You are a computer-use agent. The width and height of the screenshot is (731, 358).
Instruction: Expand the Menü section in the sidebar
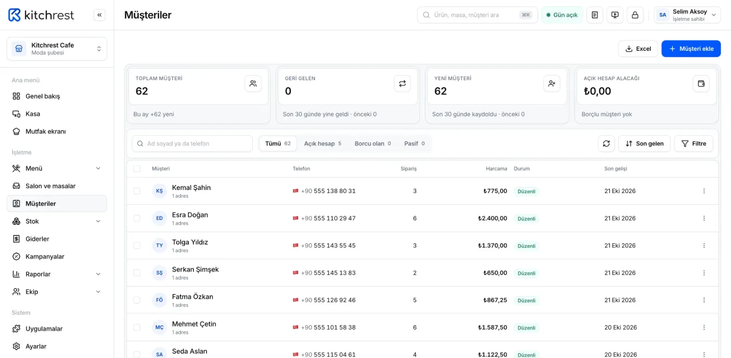(57, 168)
